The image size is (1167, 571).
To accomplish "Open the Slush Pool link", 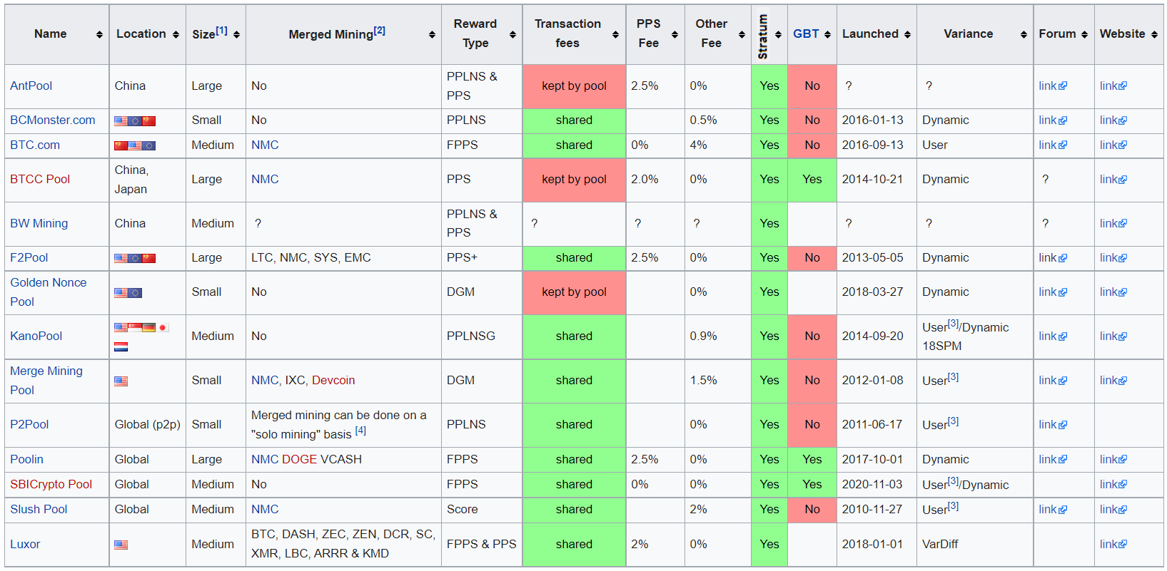I will click(x=39, y=509).
